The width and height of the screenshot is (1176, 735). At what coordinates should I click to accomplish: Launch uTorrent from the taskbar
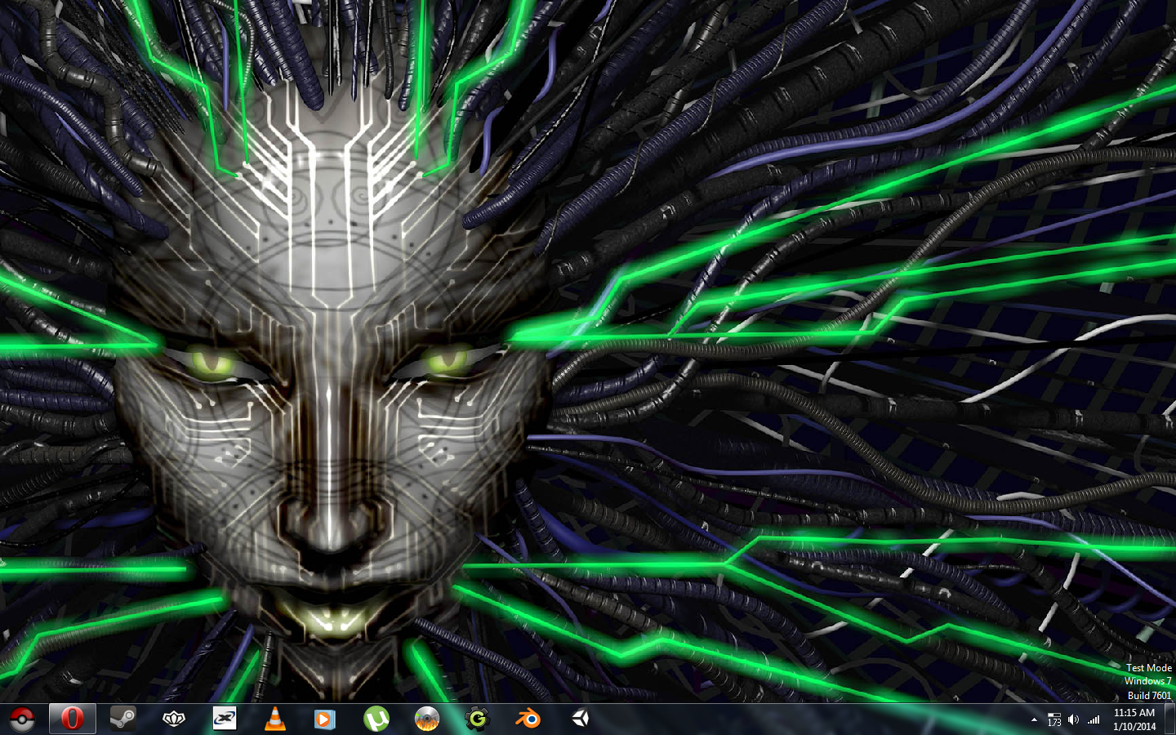point(376,719)
